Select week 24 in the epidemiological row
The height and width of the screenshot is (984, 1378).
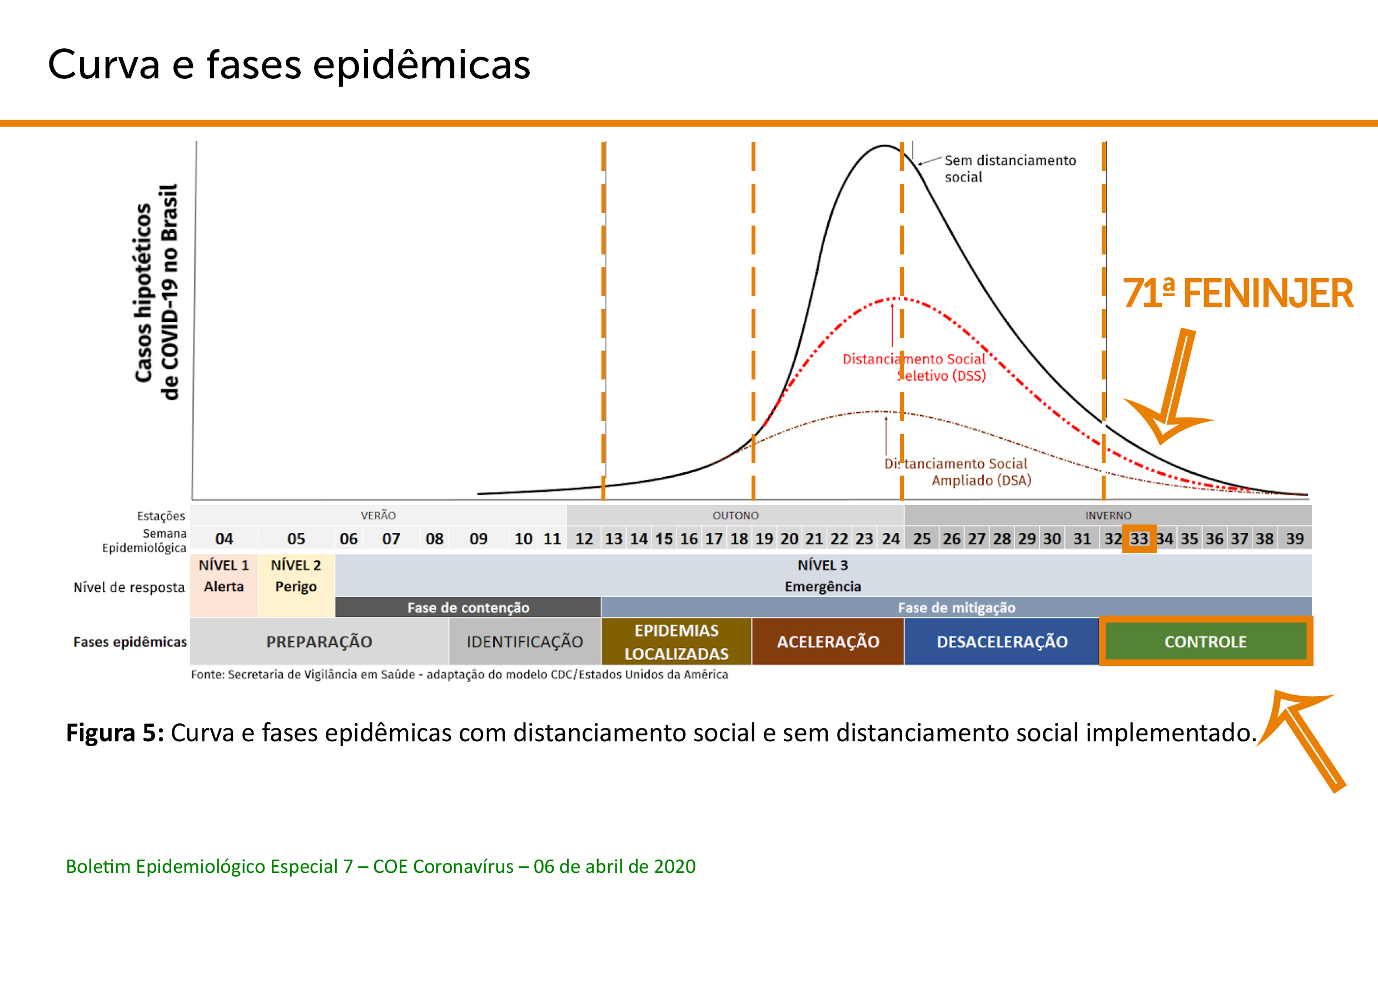(x=891, y=538)
